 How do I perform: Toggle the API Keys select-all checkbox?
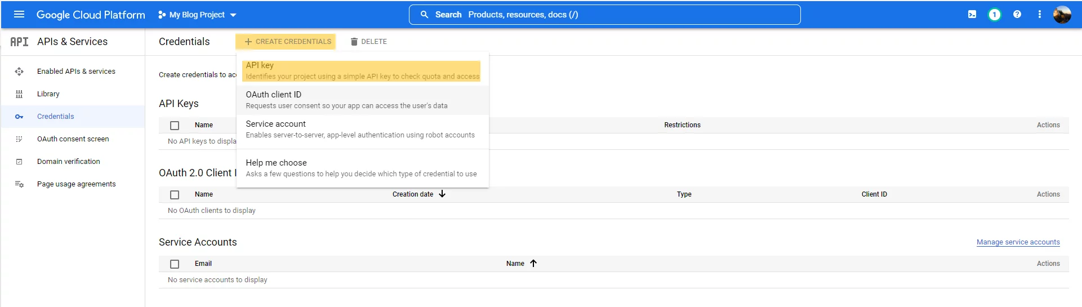(175, 126)
